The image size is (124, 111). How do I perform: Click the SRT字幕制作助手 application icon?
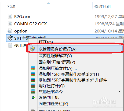point(10,38)
